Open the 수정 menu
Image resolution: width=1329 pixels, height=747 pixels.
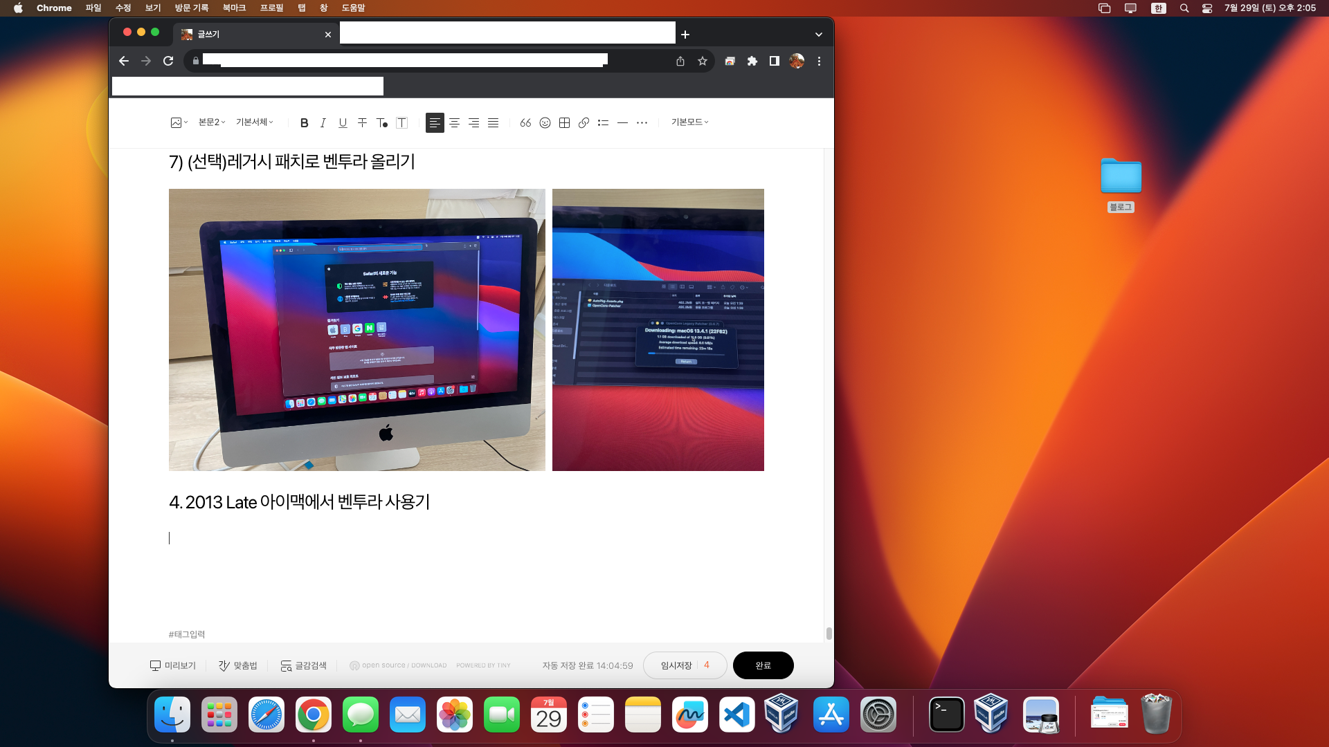123,8
